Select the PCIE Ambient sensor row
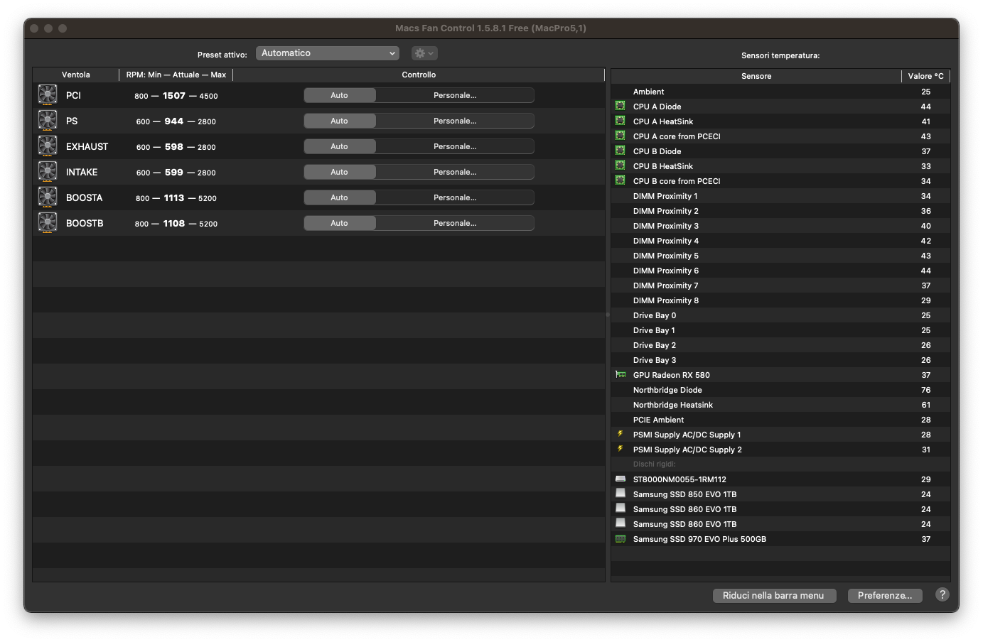The width and height of the screenshot is (983, 642). click(780, 420)
